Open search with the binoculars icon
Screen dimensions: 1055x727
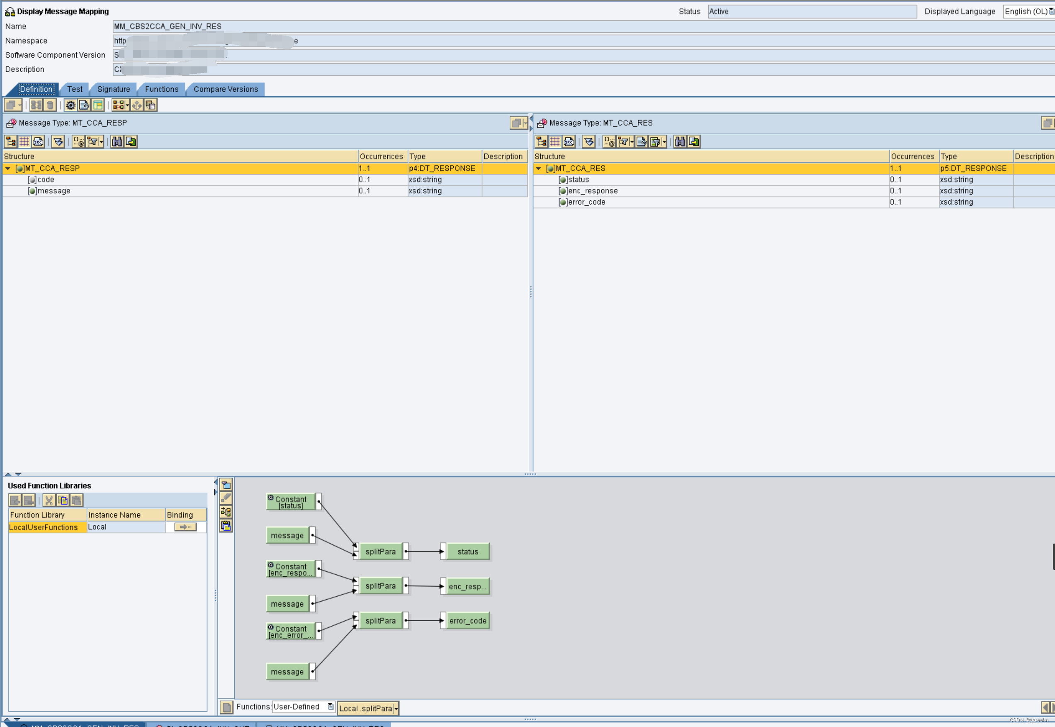117,141
